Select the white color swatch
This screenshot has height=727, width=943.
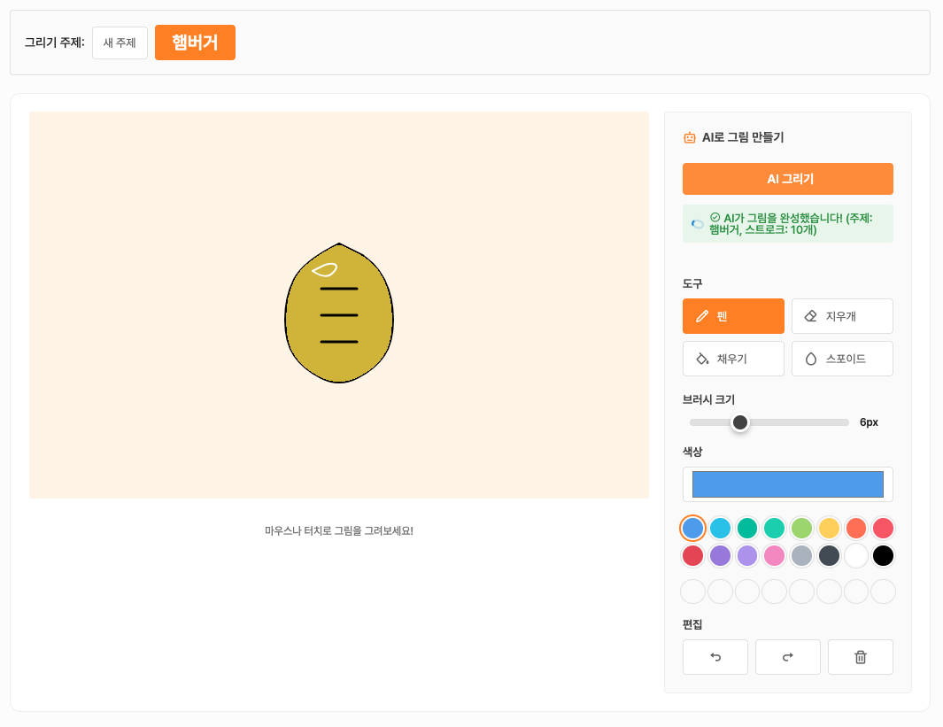855,556
